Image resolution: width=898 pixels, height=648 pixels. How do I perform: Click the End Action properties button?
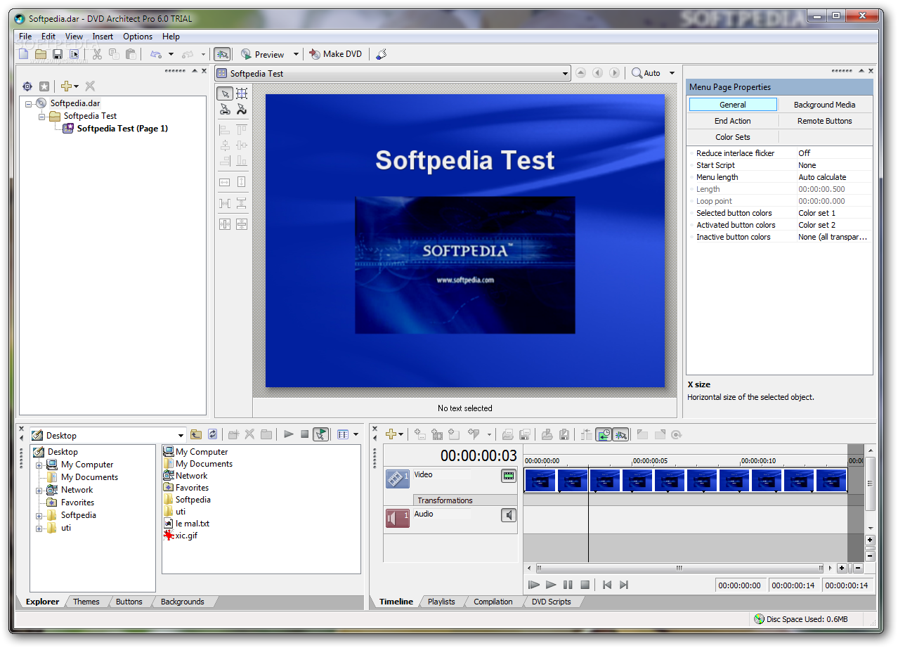click(x=733, y=121)
